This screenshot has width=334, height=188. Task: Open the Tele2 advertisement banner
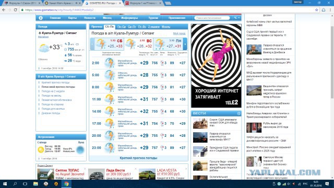tap(216, 66)
